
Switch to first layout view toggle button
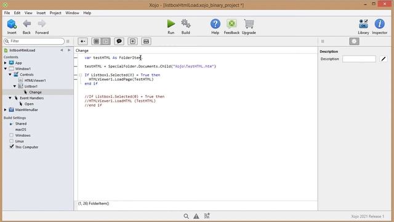[96, 41]
